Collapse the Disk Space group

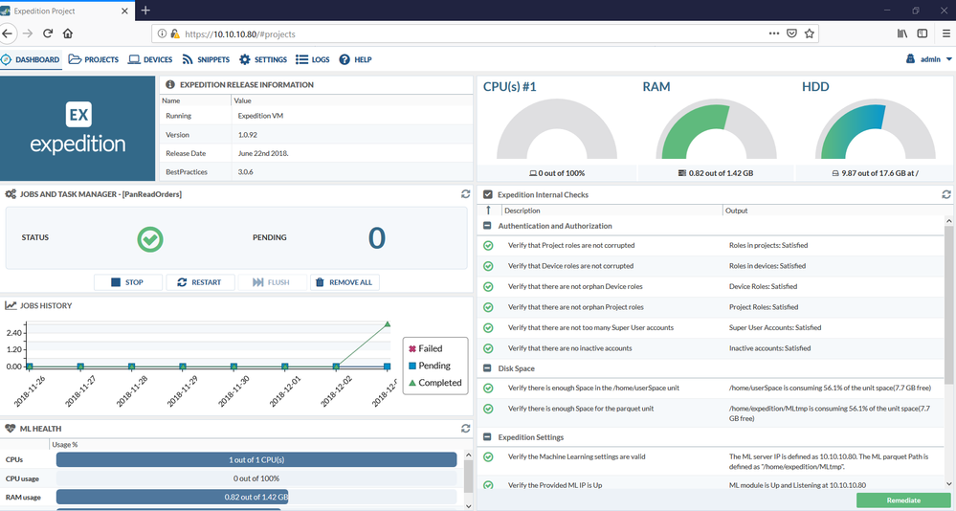(488, 368)
